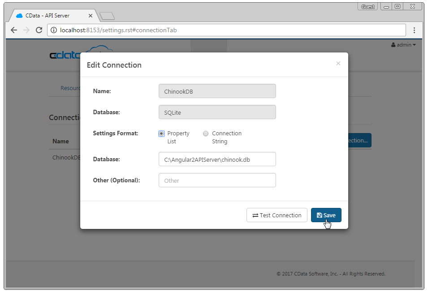Open a new browser tab
The image size is (428, 293).
(x=107, y=16)
